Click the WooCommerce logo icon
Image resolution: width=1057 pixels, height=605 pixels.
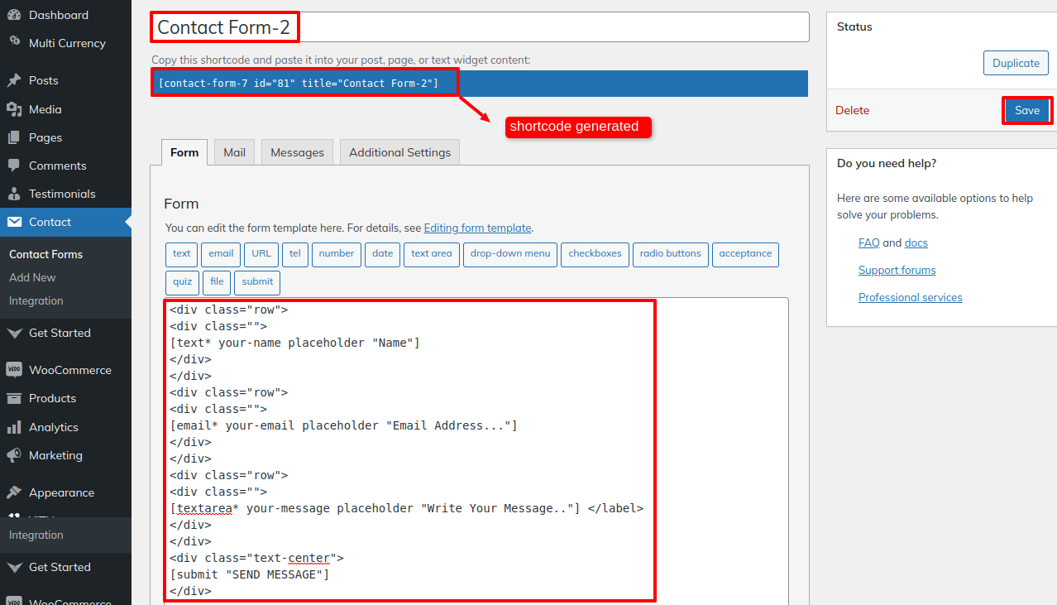click(14, 370)
